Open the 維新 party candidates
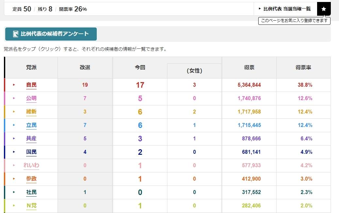Viewport: 339px width, 213px height. [x=31, y=112]
